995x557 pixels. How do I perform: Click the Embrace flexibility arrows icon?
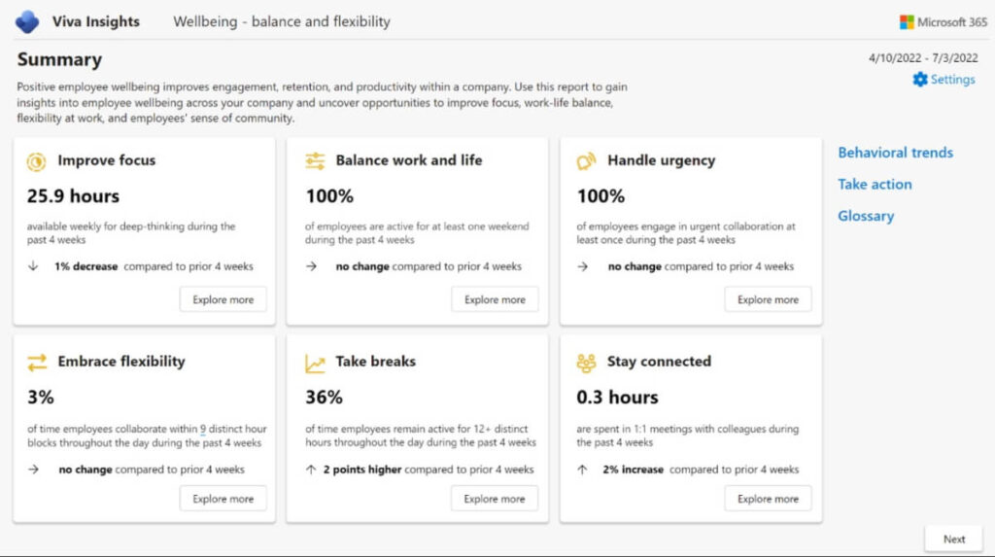[37, 363]
